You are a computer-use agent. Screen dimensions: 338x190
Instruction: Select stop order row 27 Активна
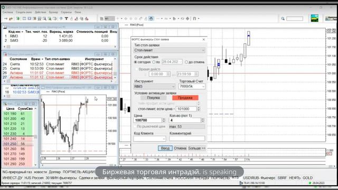pyautogui.click(x=58, y=78)
